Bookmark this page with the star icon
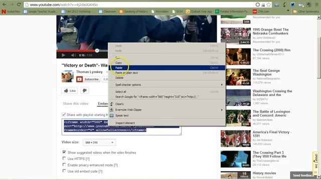 (269, 4)
